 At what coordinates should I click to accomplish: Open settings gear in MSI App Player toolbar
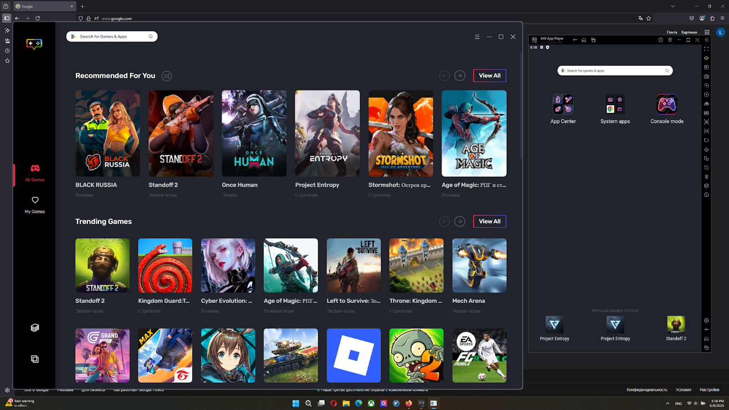706,320
